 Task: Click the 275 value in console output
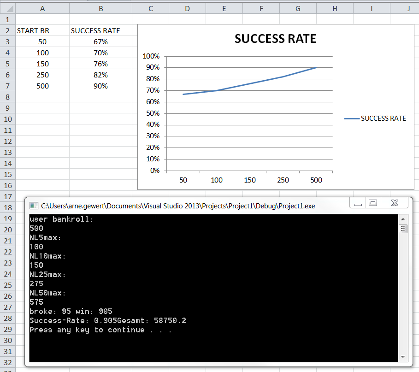pyautogui.click(x=36, y=284)
